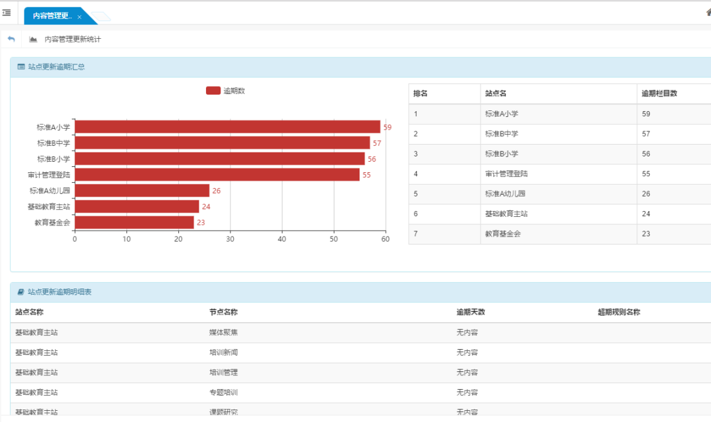Click the home icon at top right
Screen dimensions: 711x422
coord(708,12)
